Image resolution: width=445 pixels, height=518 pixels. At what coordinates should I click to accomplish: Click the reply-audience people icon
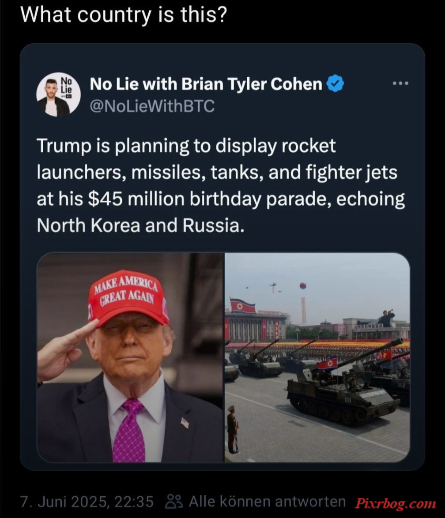coord(174,502)
